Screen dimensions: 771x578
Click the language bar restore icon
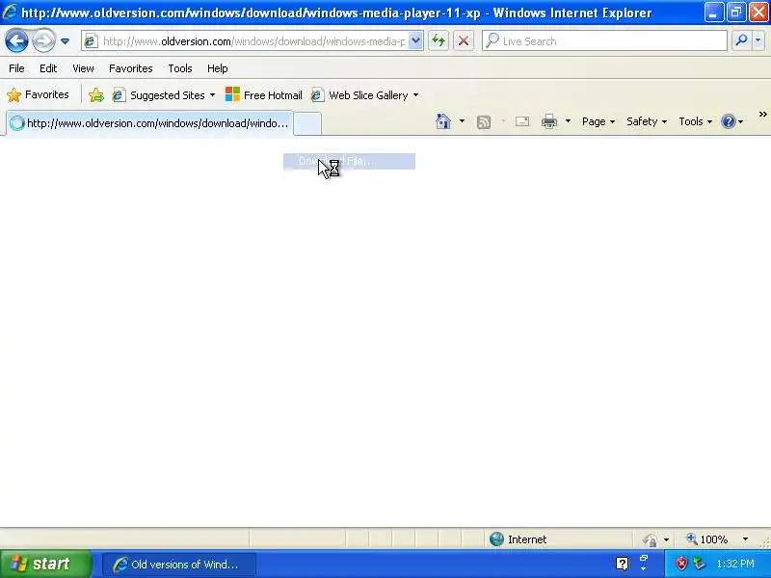[x=644, y=559]
